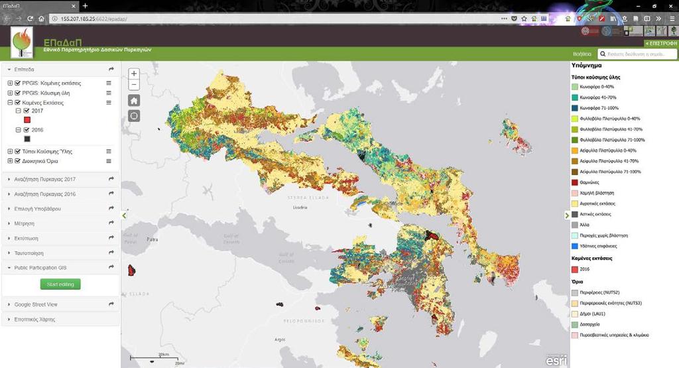
Task: Open the Βοήθεια help link
Action: tap(582, 54)
